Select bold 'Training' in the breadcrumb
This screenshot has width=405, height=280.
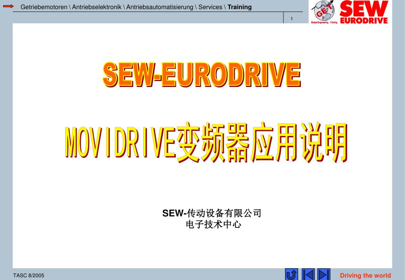(x=240, y=7)
